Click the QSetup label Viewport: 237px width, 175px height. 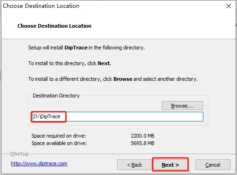[x=19, y=154]
